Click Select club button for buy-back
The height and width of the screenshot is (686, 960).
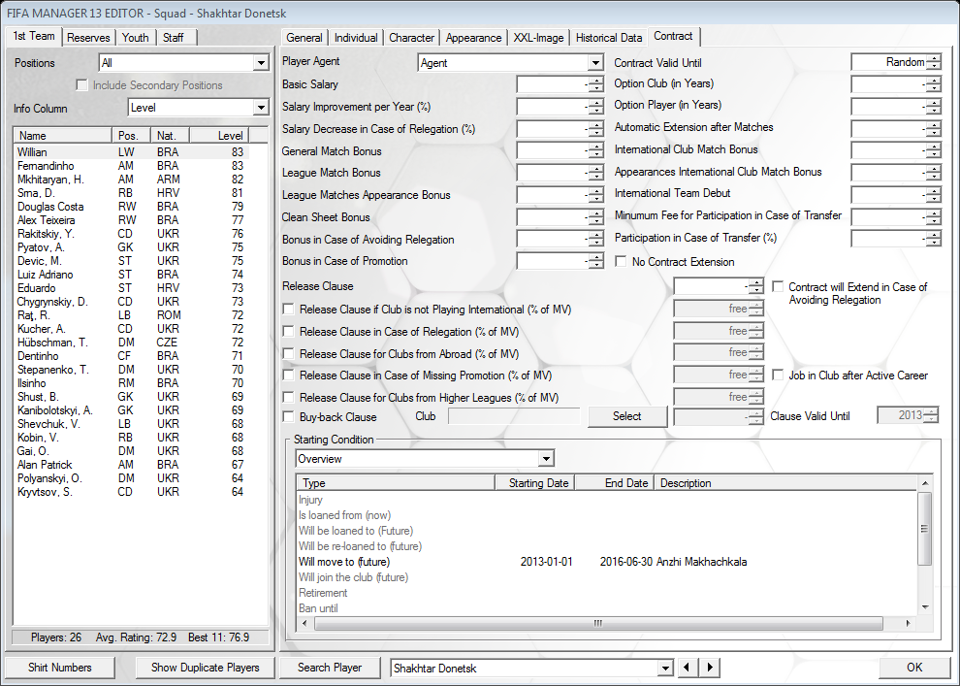[x=627, y=416]
